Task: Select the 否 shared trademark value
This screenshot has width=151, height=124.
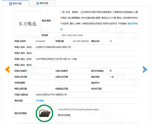Action: point(111,71)
